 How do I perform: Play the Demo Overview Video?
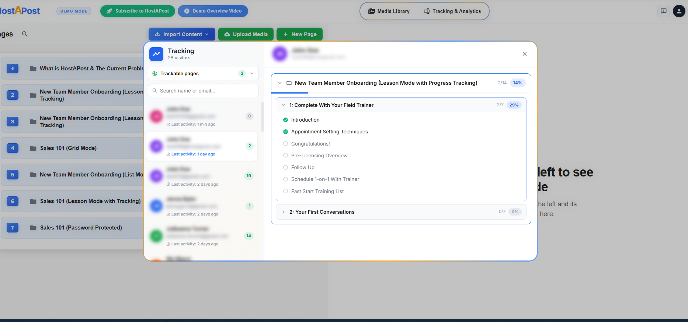(x=213, y=11)
